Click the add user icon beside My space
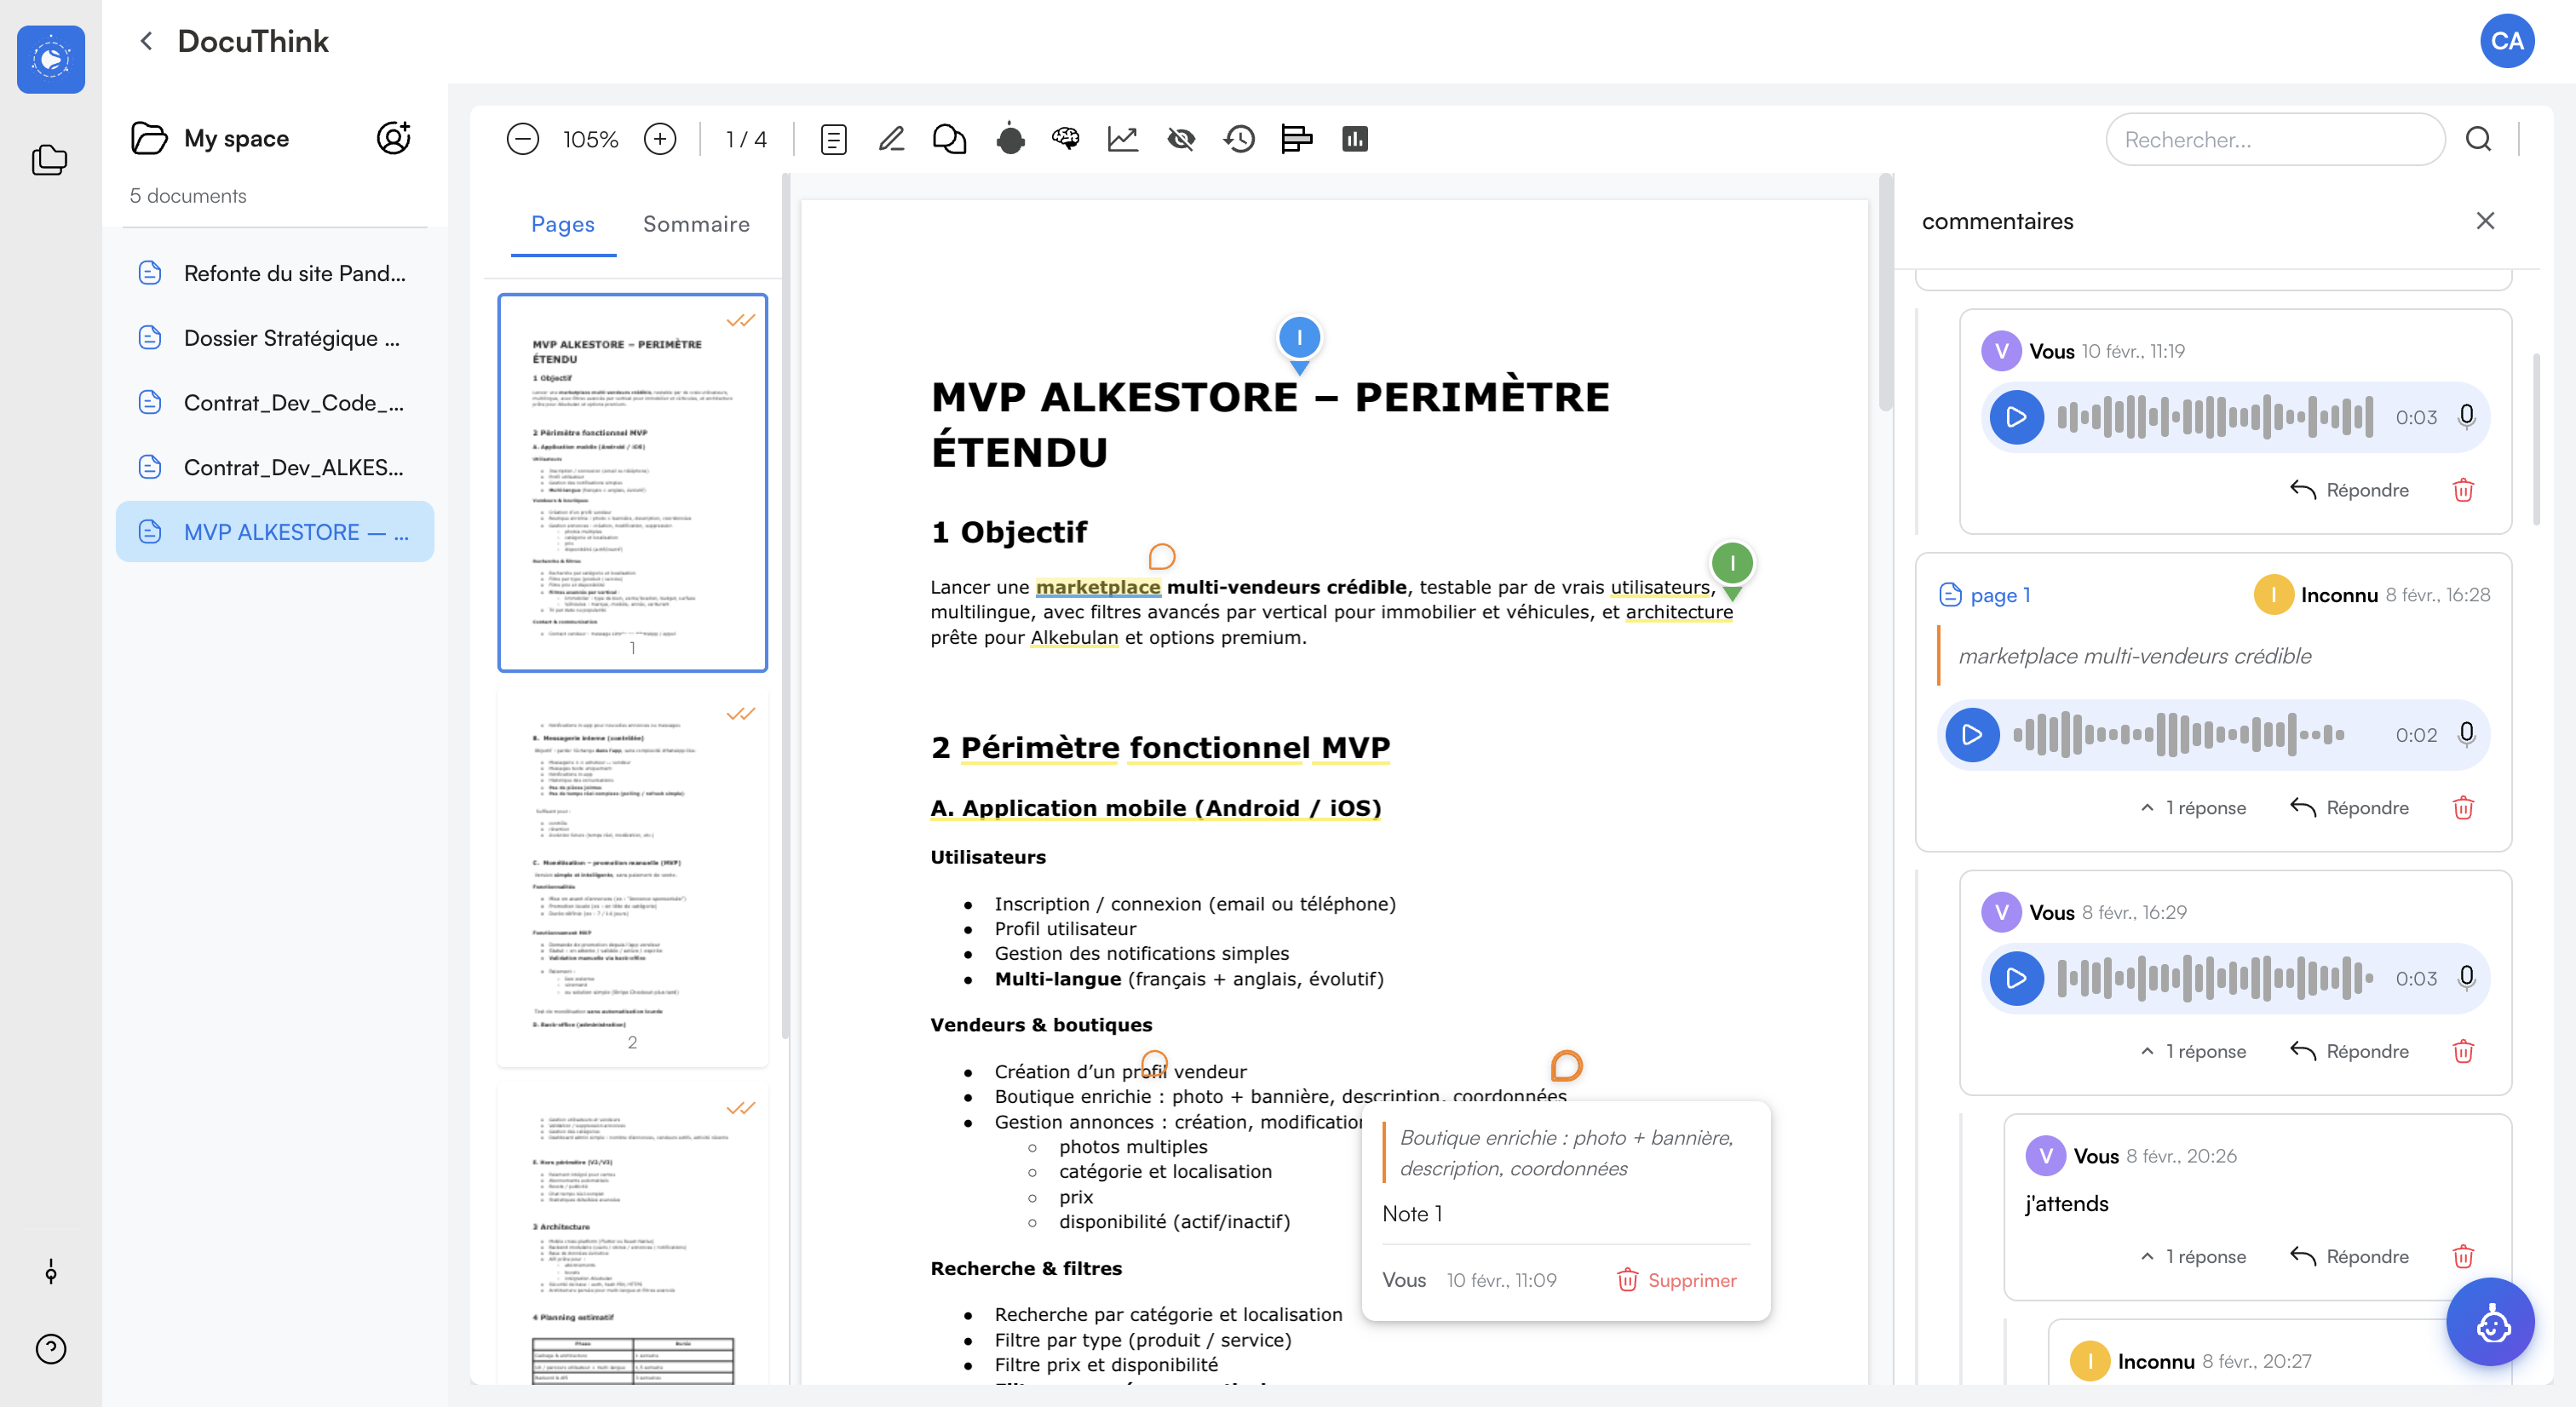 click(393, 138)
